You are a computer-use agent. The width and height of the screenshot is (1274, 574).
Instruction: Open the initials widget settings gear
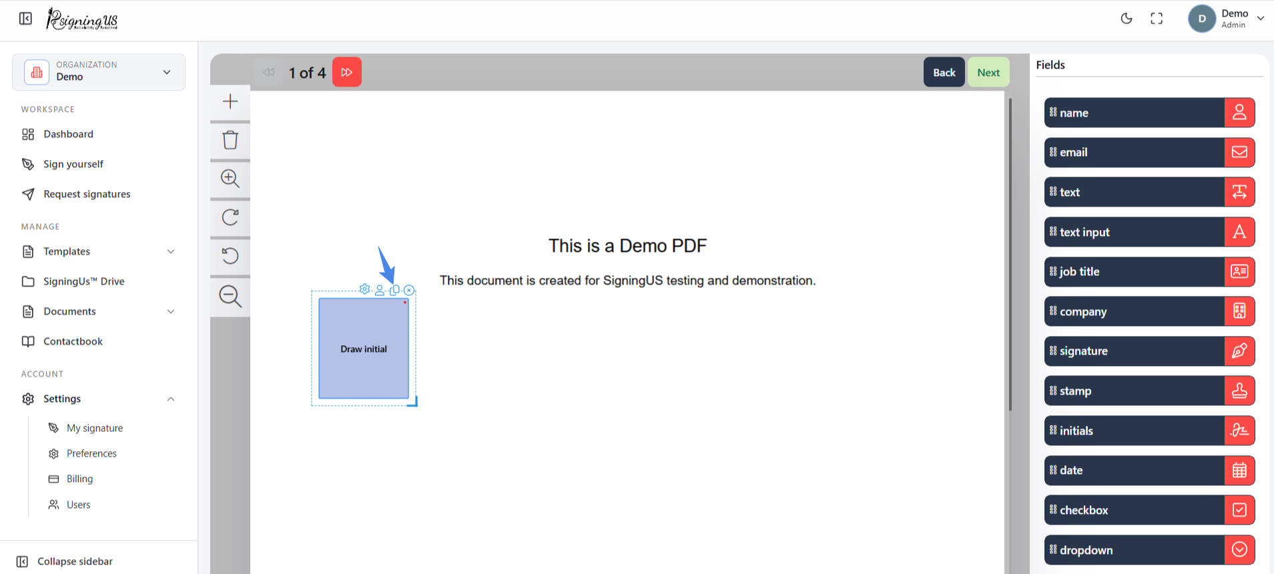pos(364,289)
